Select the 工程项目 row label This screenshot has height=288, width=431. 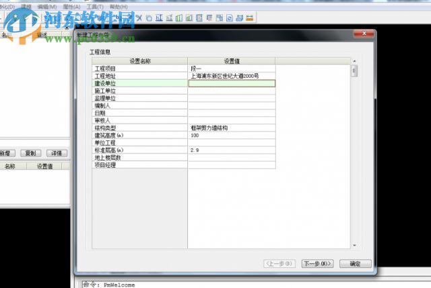140,68
